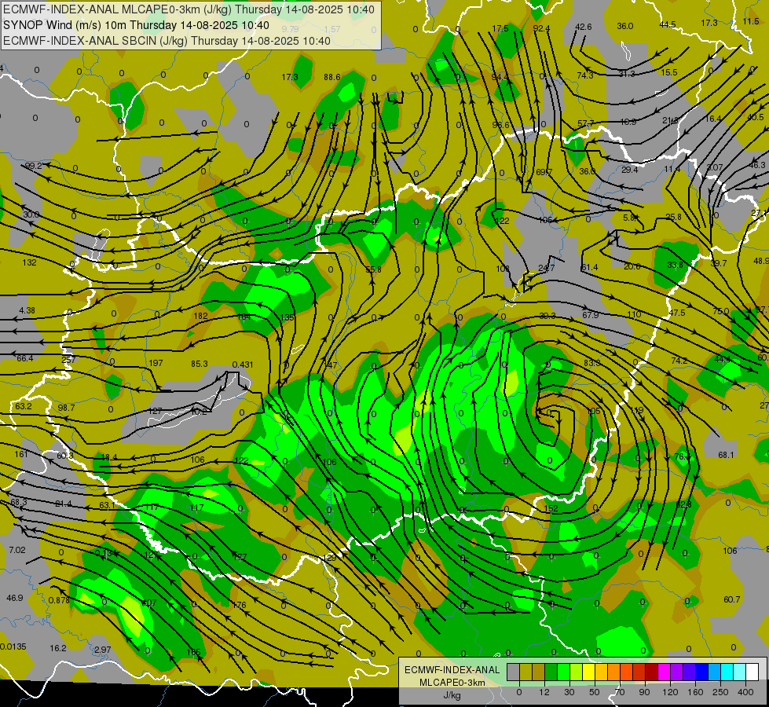This screenshot has height=707, width=769.
Task: Click the map value '42.6'
Action: [x=583, y=27]
